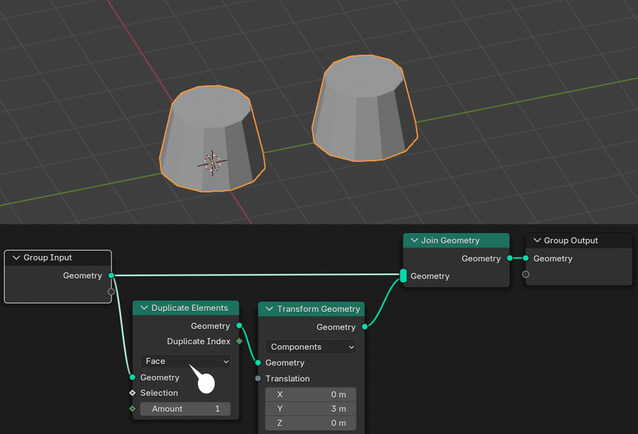638x434 pixels.
Task: Click the empty socket below Group Output's Geometry
Action: tap(525, 274)
